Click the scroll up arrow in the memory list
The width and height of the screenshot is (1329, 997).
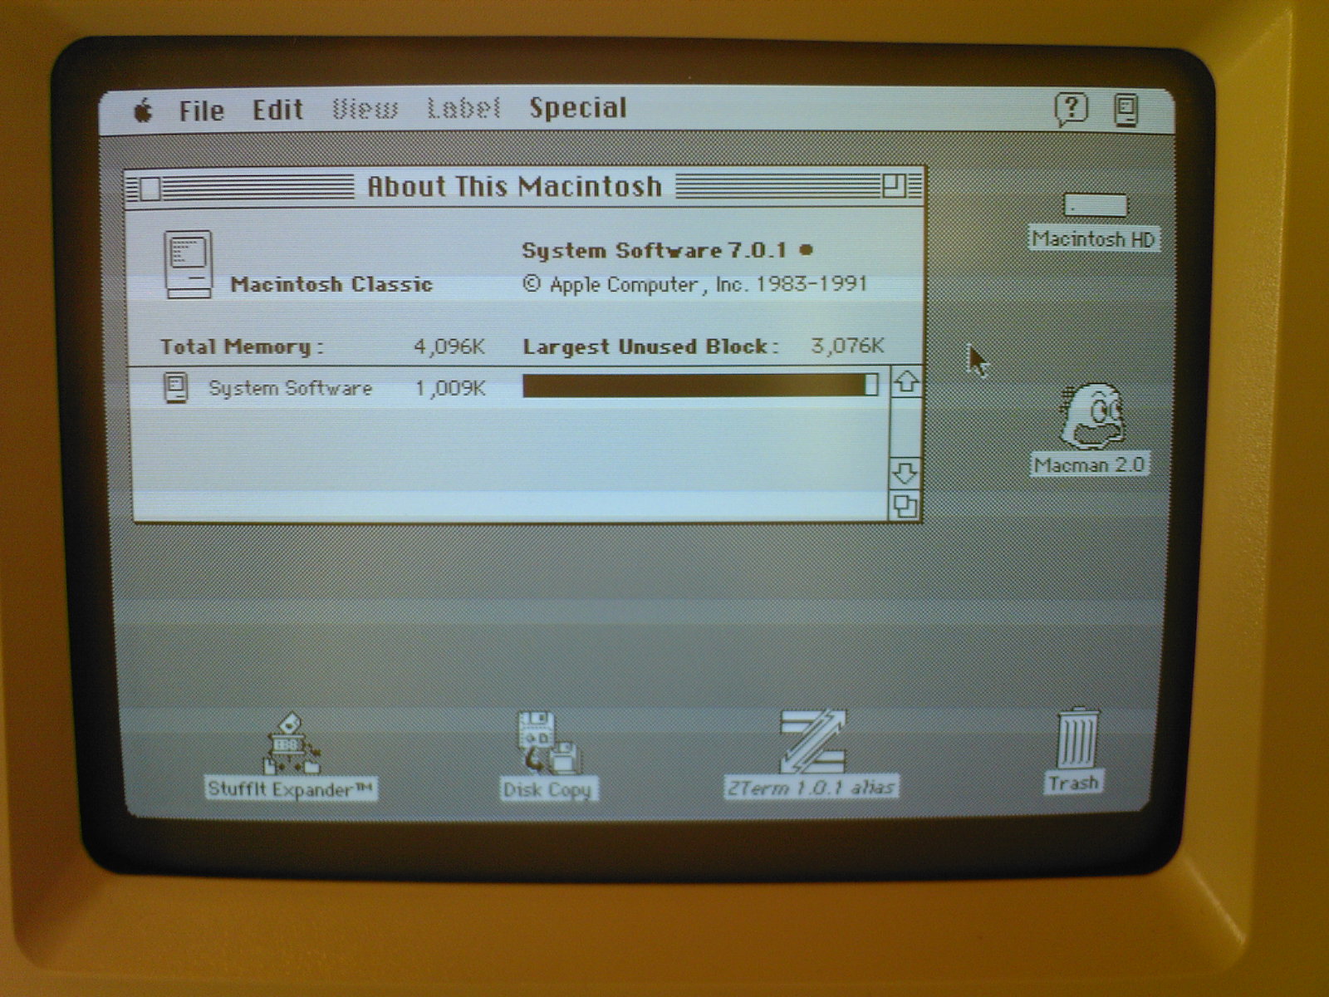click(x=905, y=383)
